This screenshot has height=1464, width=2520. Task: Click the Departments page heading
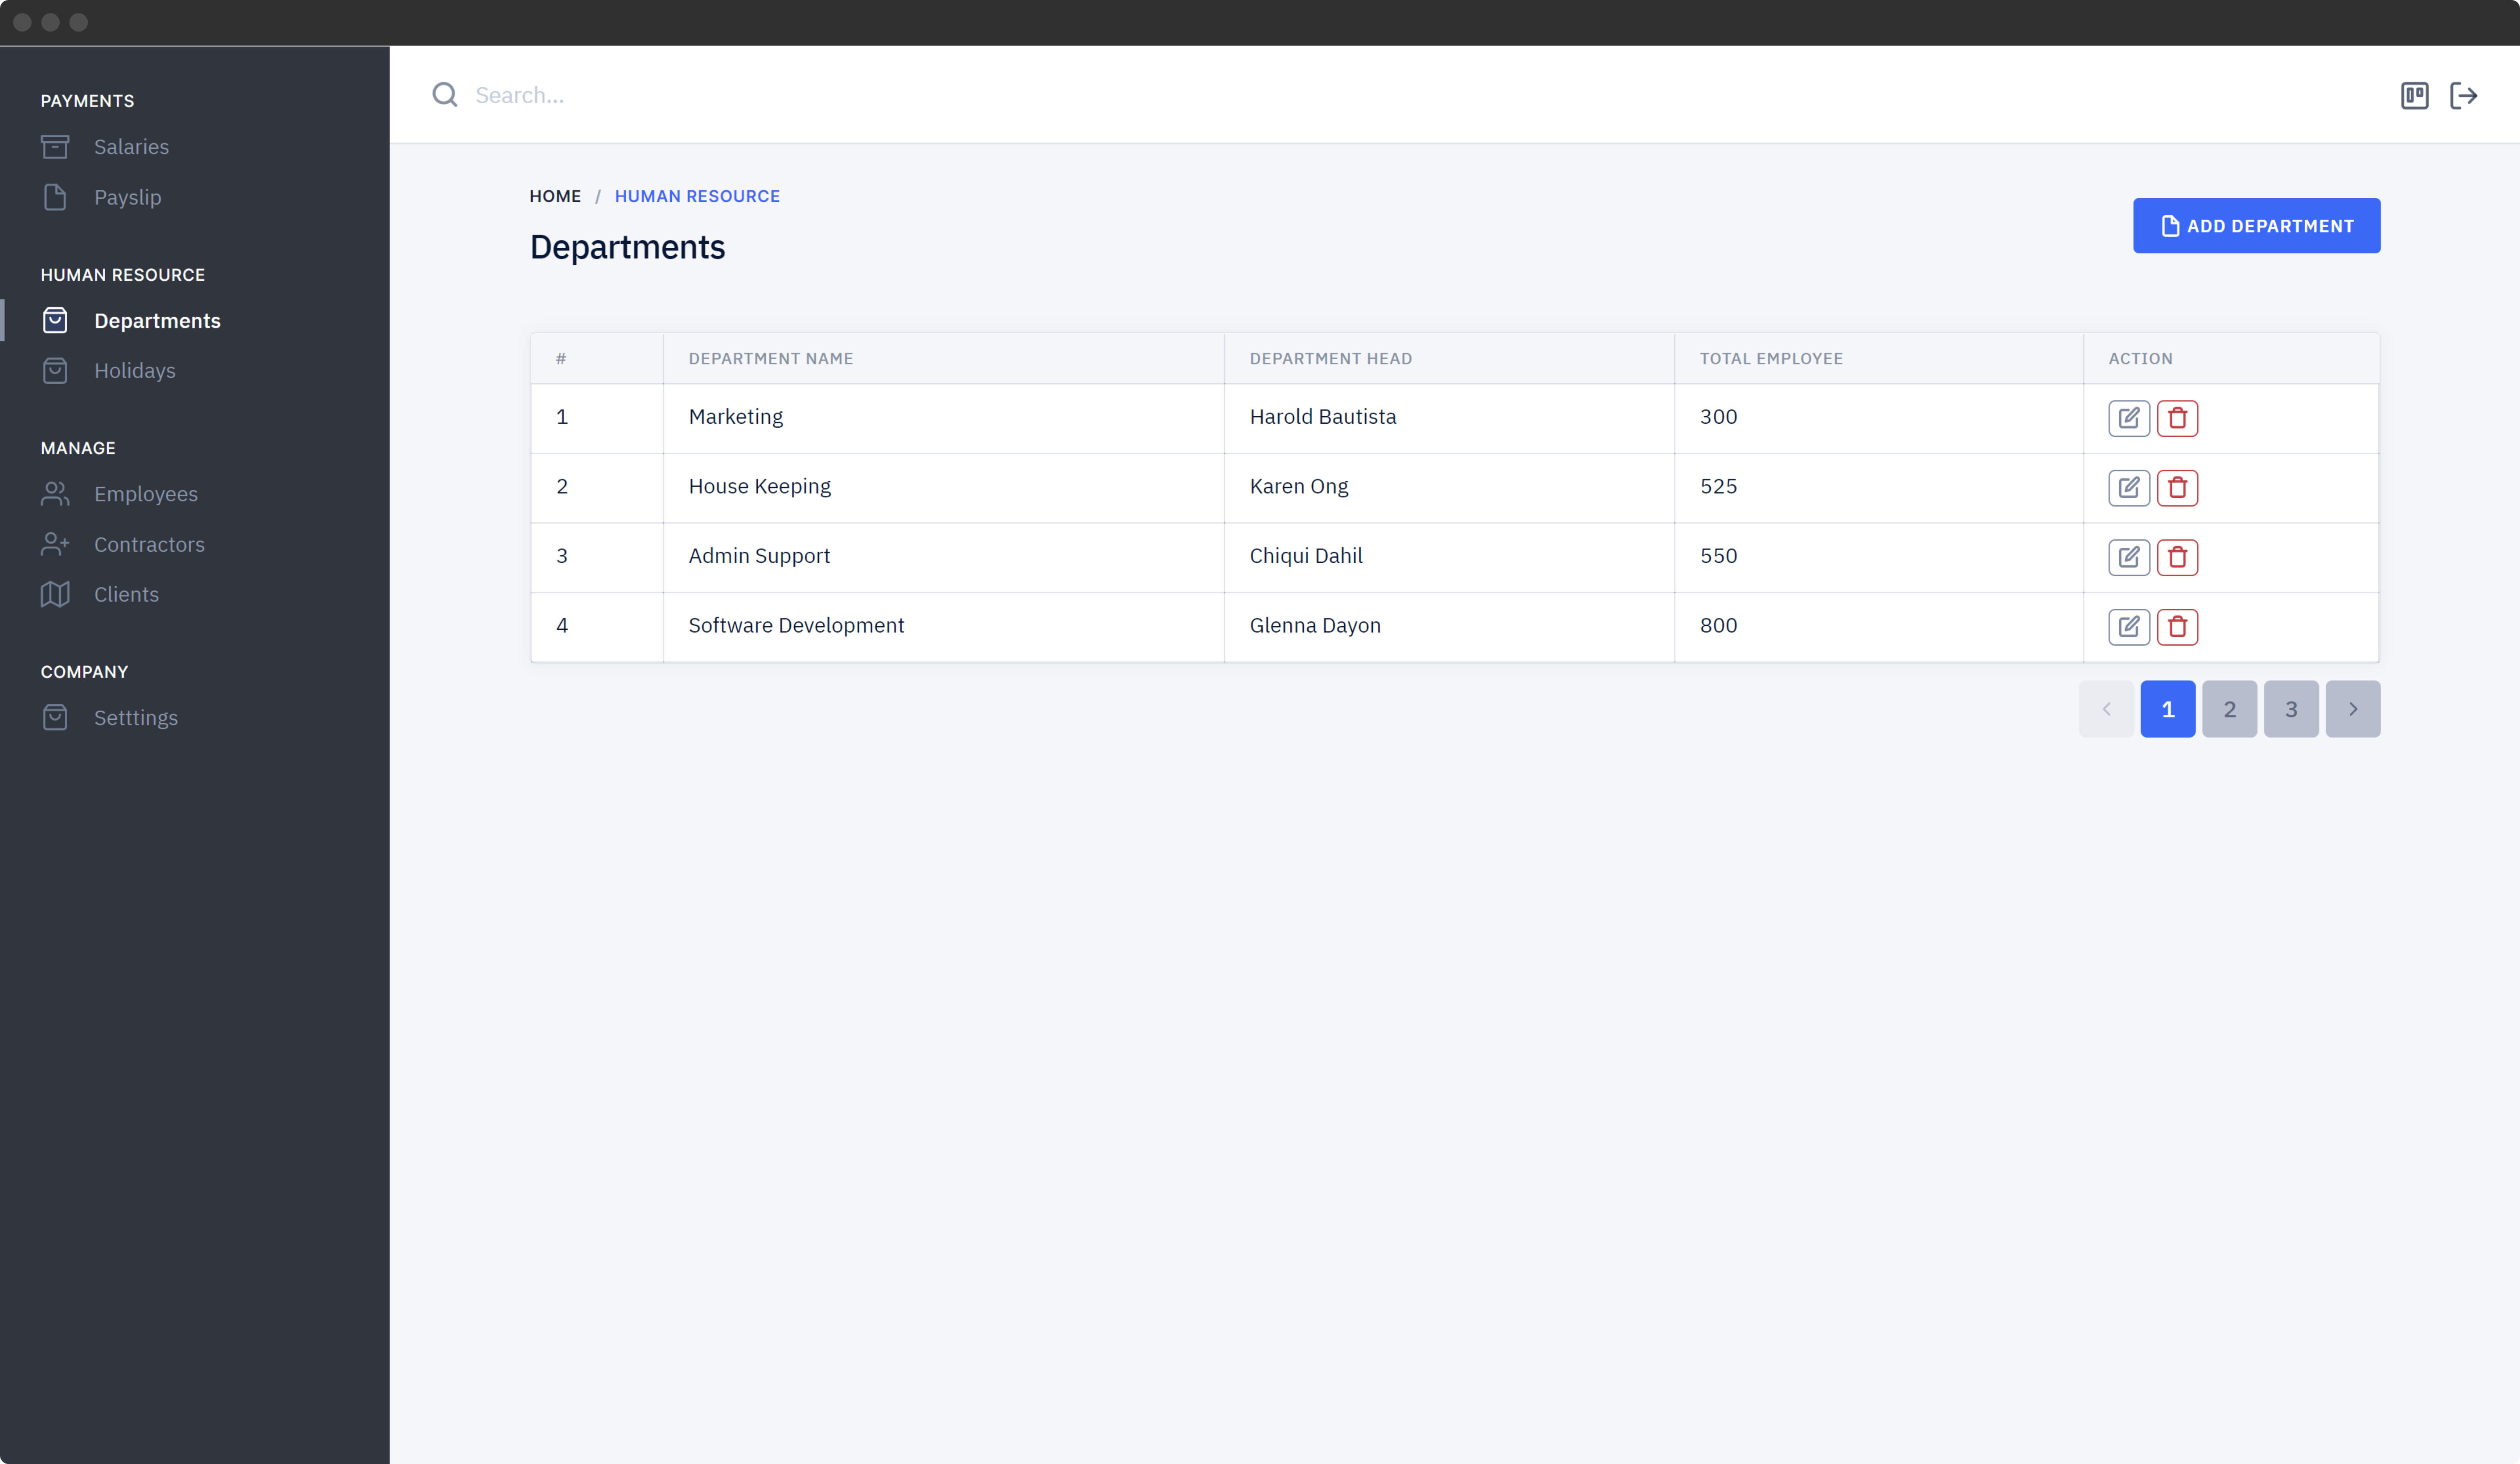click(x=627, y=247)
